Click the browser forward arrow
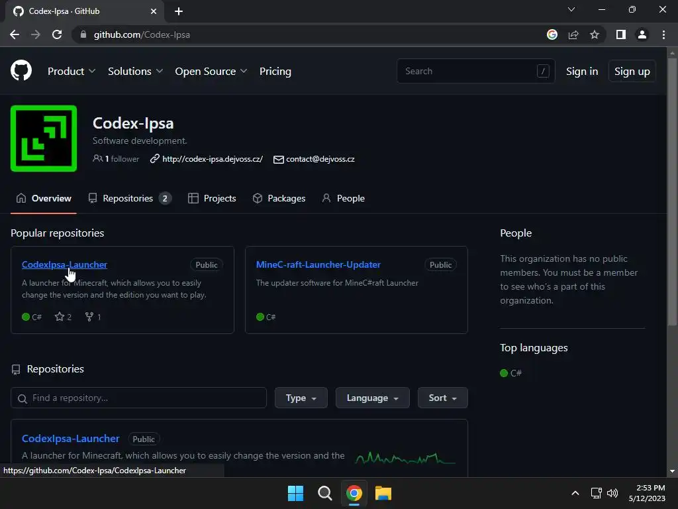This screenshot has height=509, width=678. tap(36, 34)
